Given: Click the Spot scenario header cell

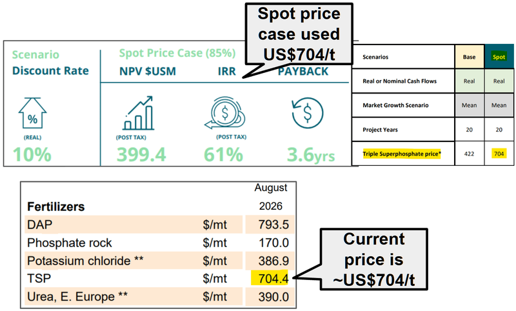Looking at the screenshot, I should 499,57.
